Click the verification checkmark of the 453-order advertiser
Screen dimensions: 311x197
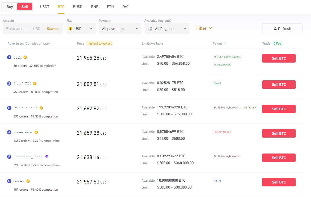point(35,83)
